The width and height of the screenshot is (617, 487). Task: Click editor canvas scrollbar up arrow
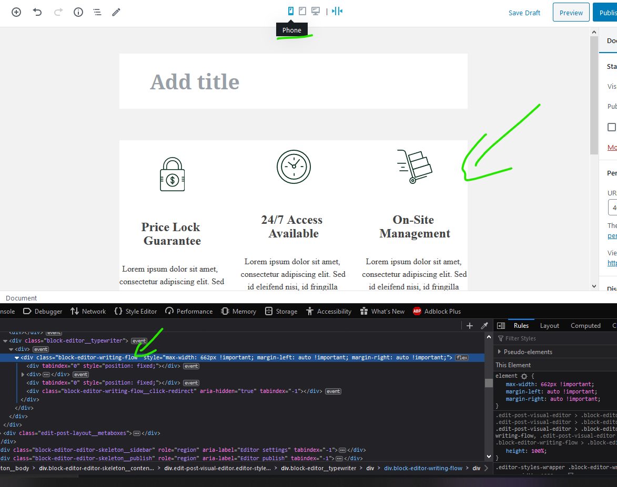tap(594, 32)
